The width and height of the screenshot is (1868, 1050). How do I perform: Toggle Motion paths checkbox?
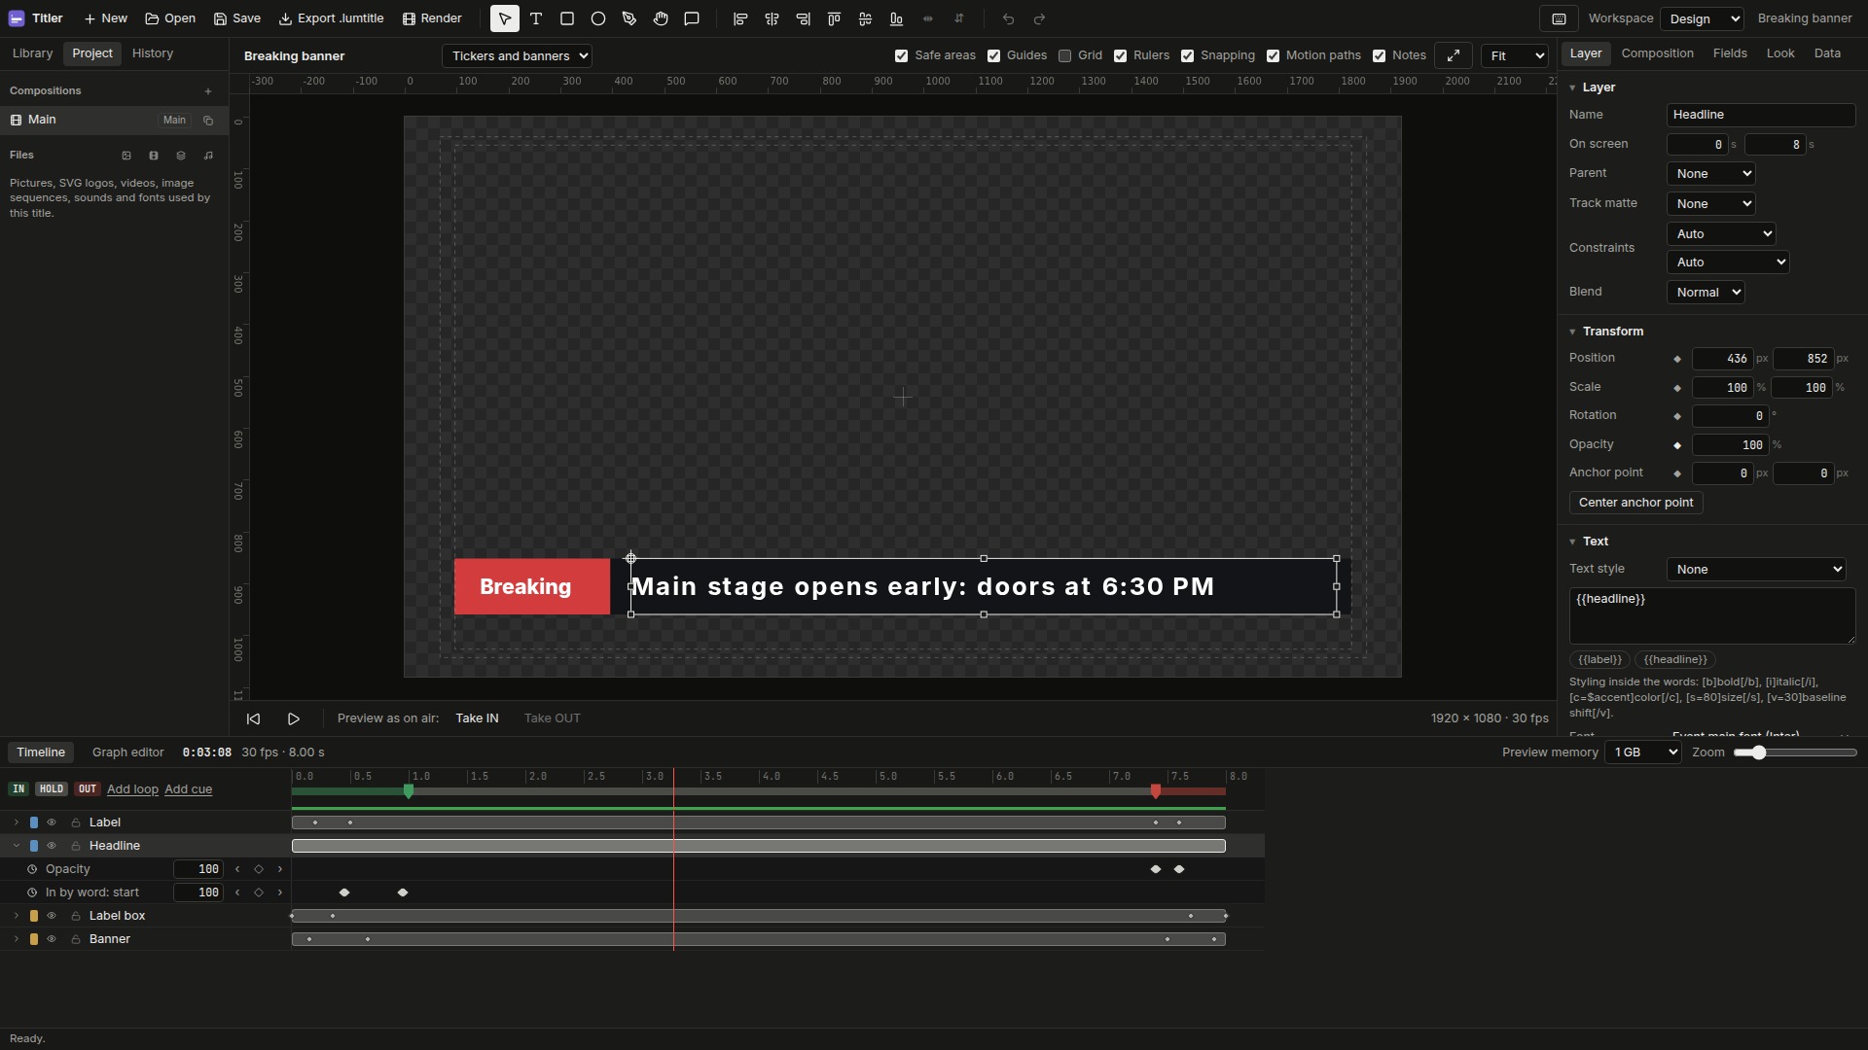tap(1274, 56)
